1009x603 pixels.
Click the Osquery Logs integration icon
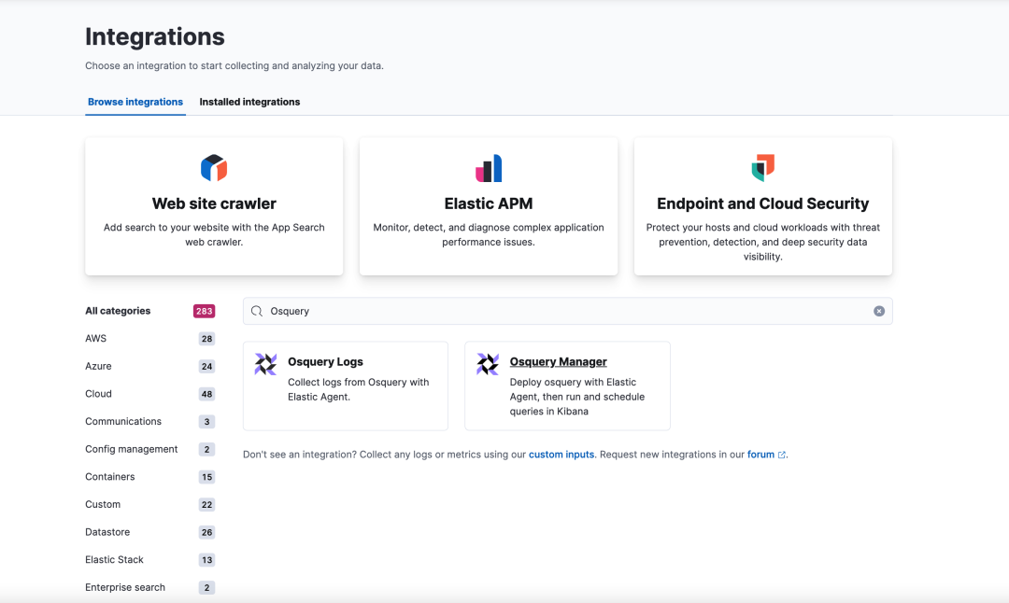coord(266,364)
